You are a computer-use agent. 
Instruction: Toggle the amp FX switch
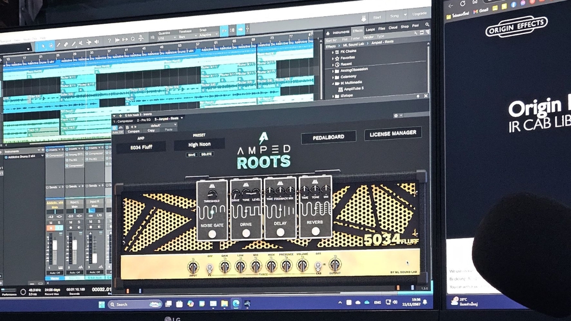(x=210, y=269)
